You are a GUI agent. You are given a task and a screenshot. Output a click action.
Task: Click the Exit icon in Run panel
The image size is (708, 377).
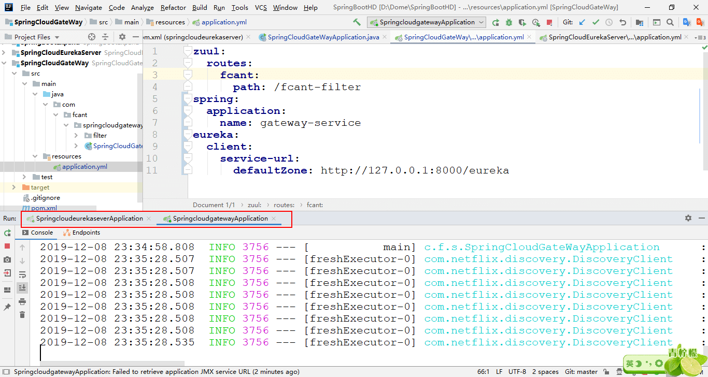coord(7,273)
